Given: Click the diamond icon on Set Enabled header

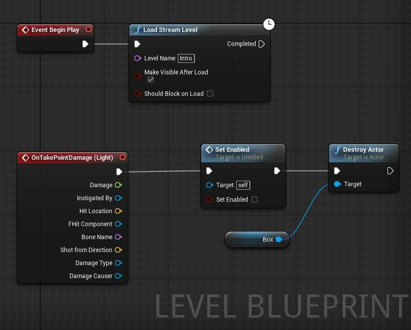Looking at the screenshot, I should pyautogui.click(x=208, y=149).
